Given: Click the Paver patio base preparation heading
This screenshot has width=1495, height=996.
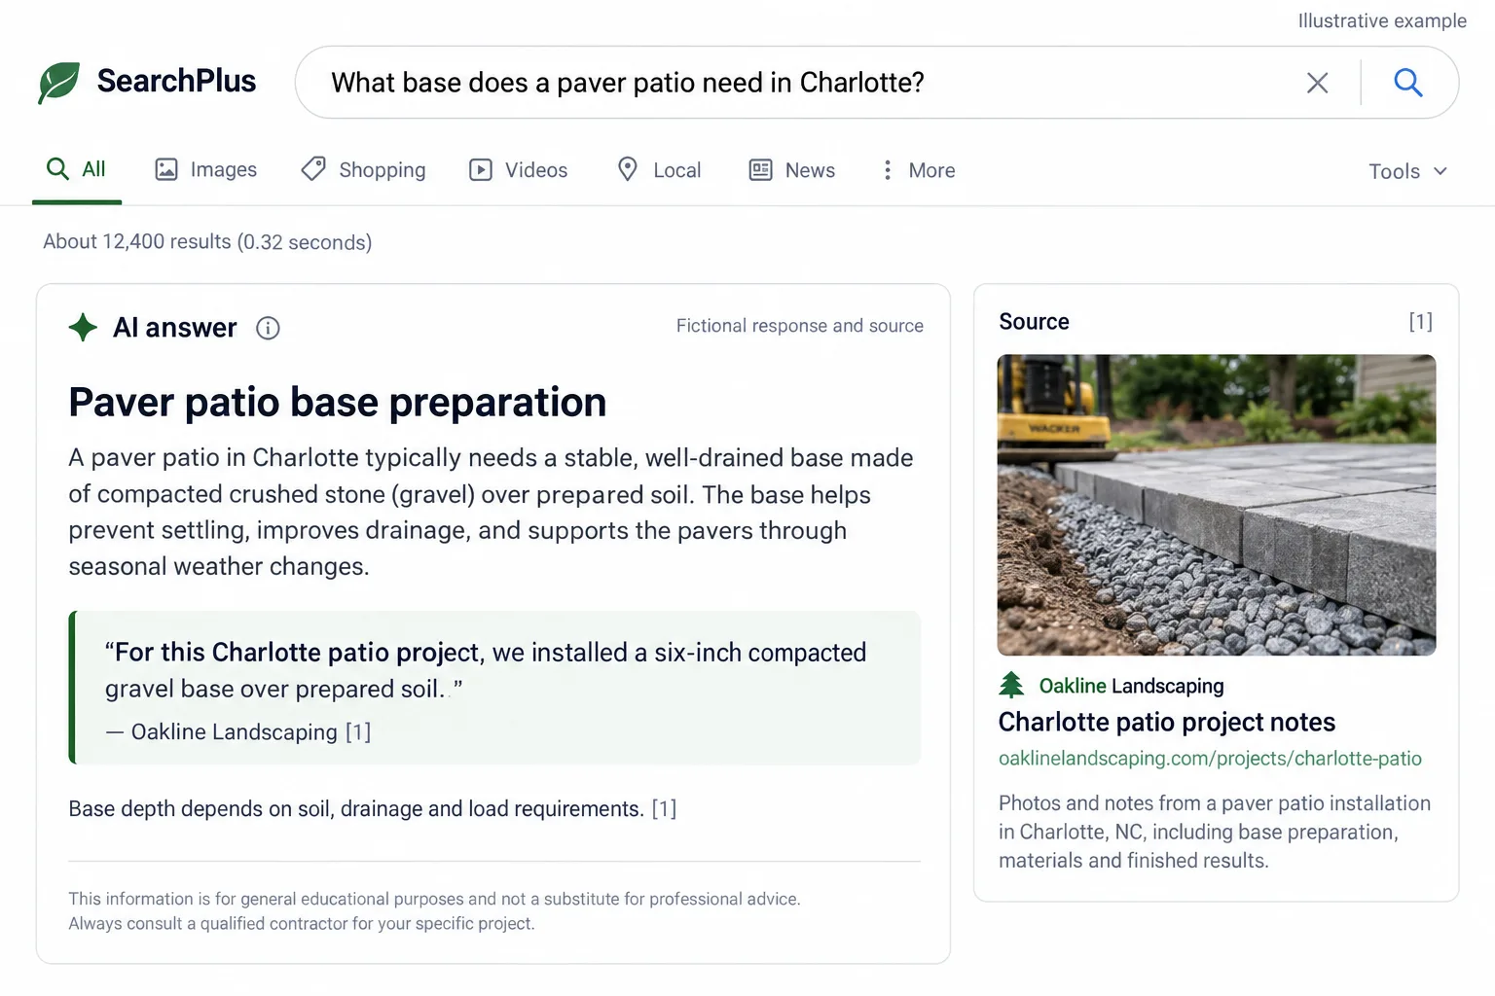Looking at the screenshot, I should [x=338, y=403].
